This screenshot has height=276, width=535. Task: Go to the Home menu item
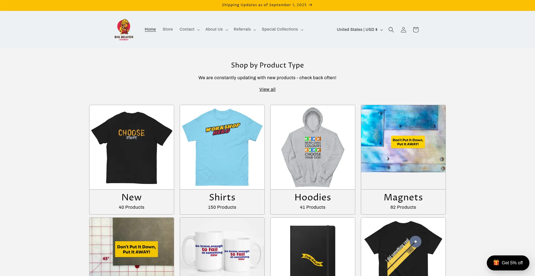pyautogui.click(x=150, y=29)
